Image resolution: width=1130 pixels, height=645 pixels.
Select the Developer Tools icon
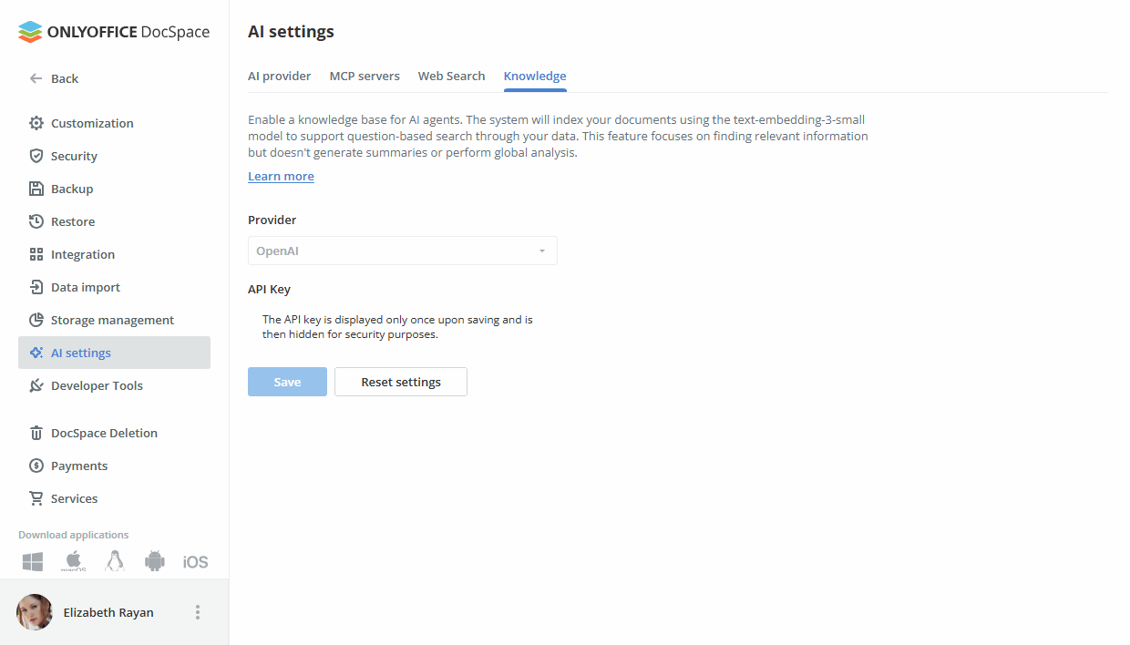point(36,385)
